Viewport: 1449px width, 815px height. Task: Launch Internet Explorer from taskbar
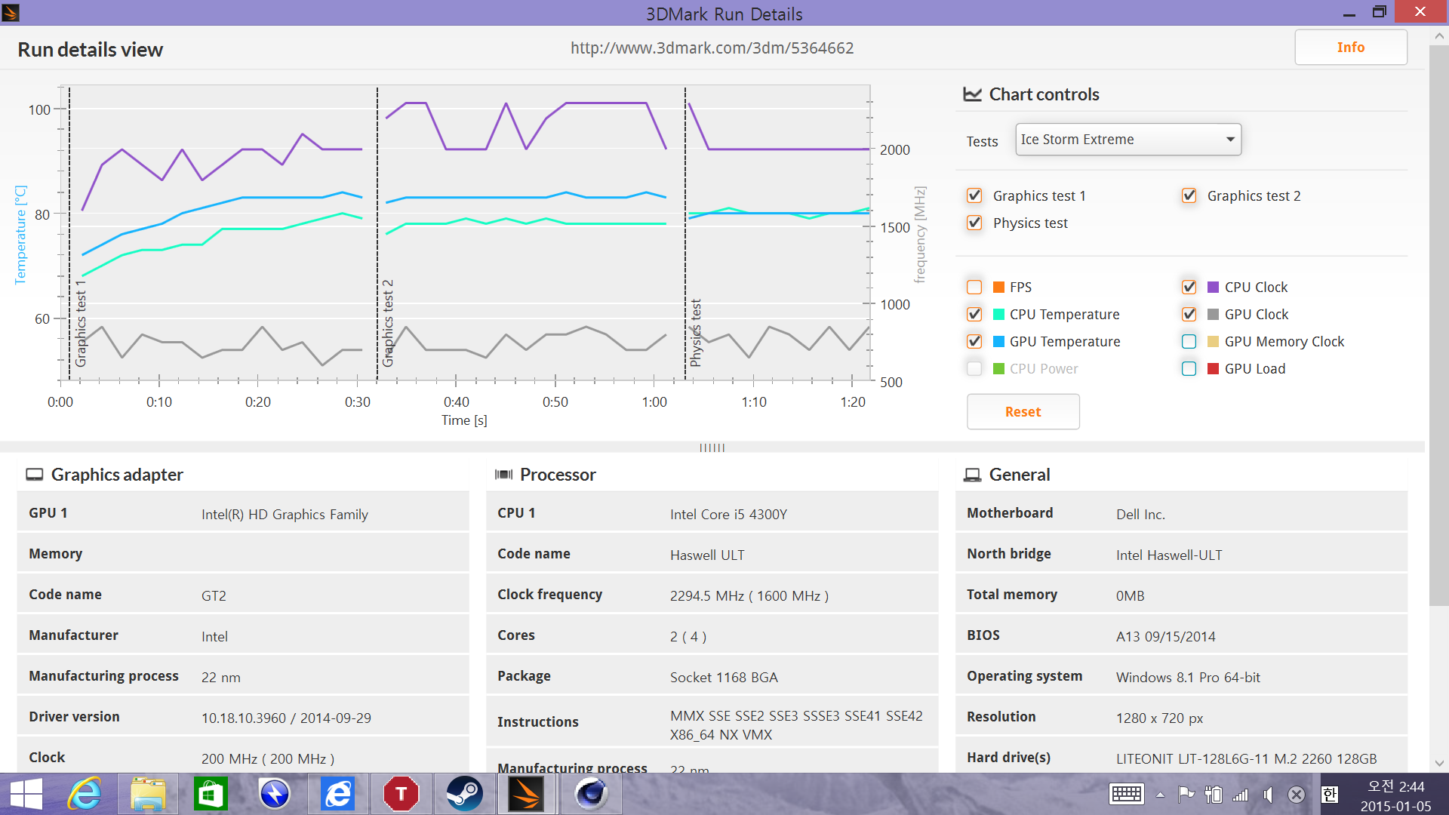[85, 794]
